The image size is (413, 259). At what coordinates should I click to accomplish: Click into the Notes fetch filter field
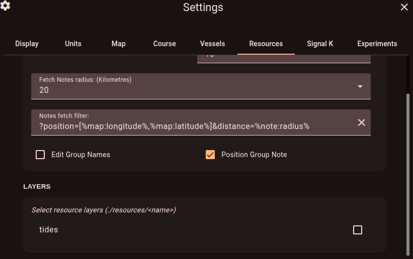191,126
